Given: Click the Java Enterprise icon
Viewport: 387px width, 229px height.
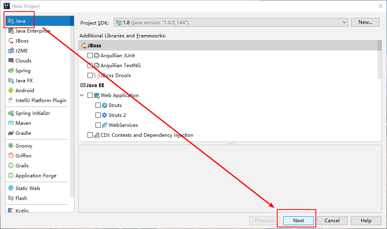Looking at the screenshot, I should [x=11, y=31].
